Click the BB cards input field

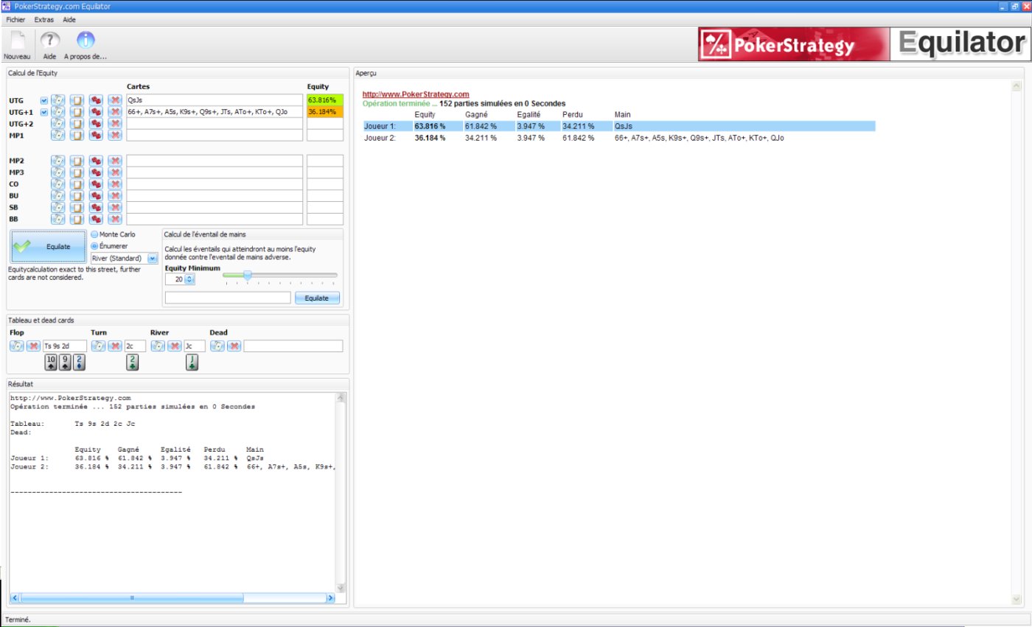(215, 220)
